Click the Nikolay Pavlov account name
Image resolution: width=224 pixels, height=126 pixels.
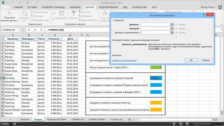(x=208, y=7)
